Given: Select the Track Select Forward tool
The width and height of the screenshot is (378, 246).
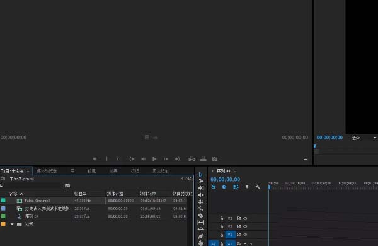Looking at the screenshot, I should click(x=200, y=181).
